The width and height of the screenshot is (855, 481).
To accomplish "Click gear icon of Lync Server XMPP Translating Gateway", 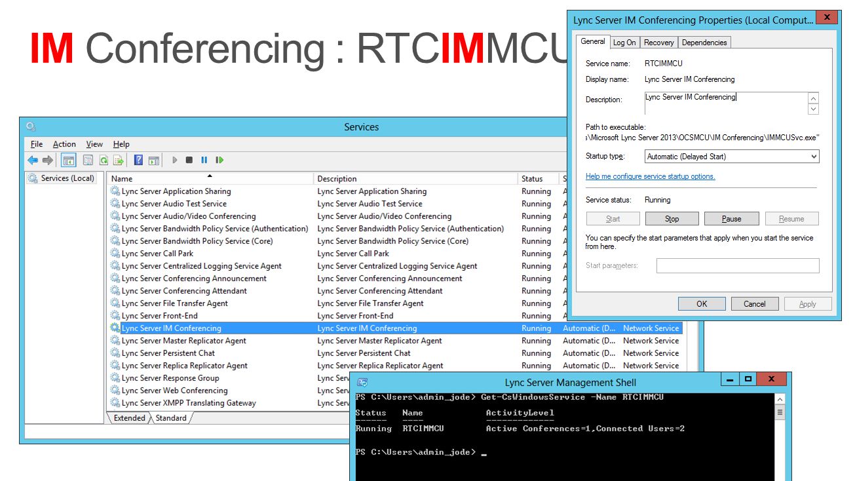I will (115, 403).
